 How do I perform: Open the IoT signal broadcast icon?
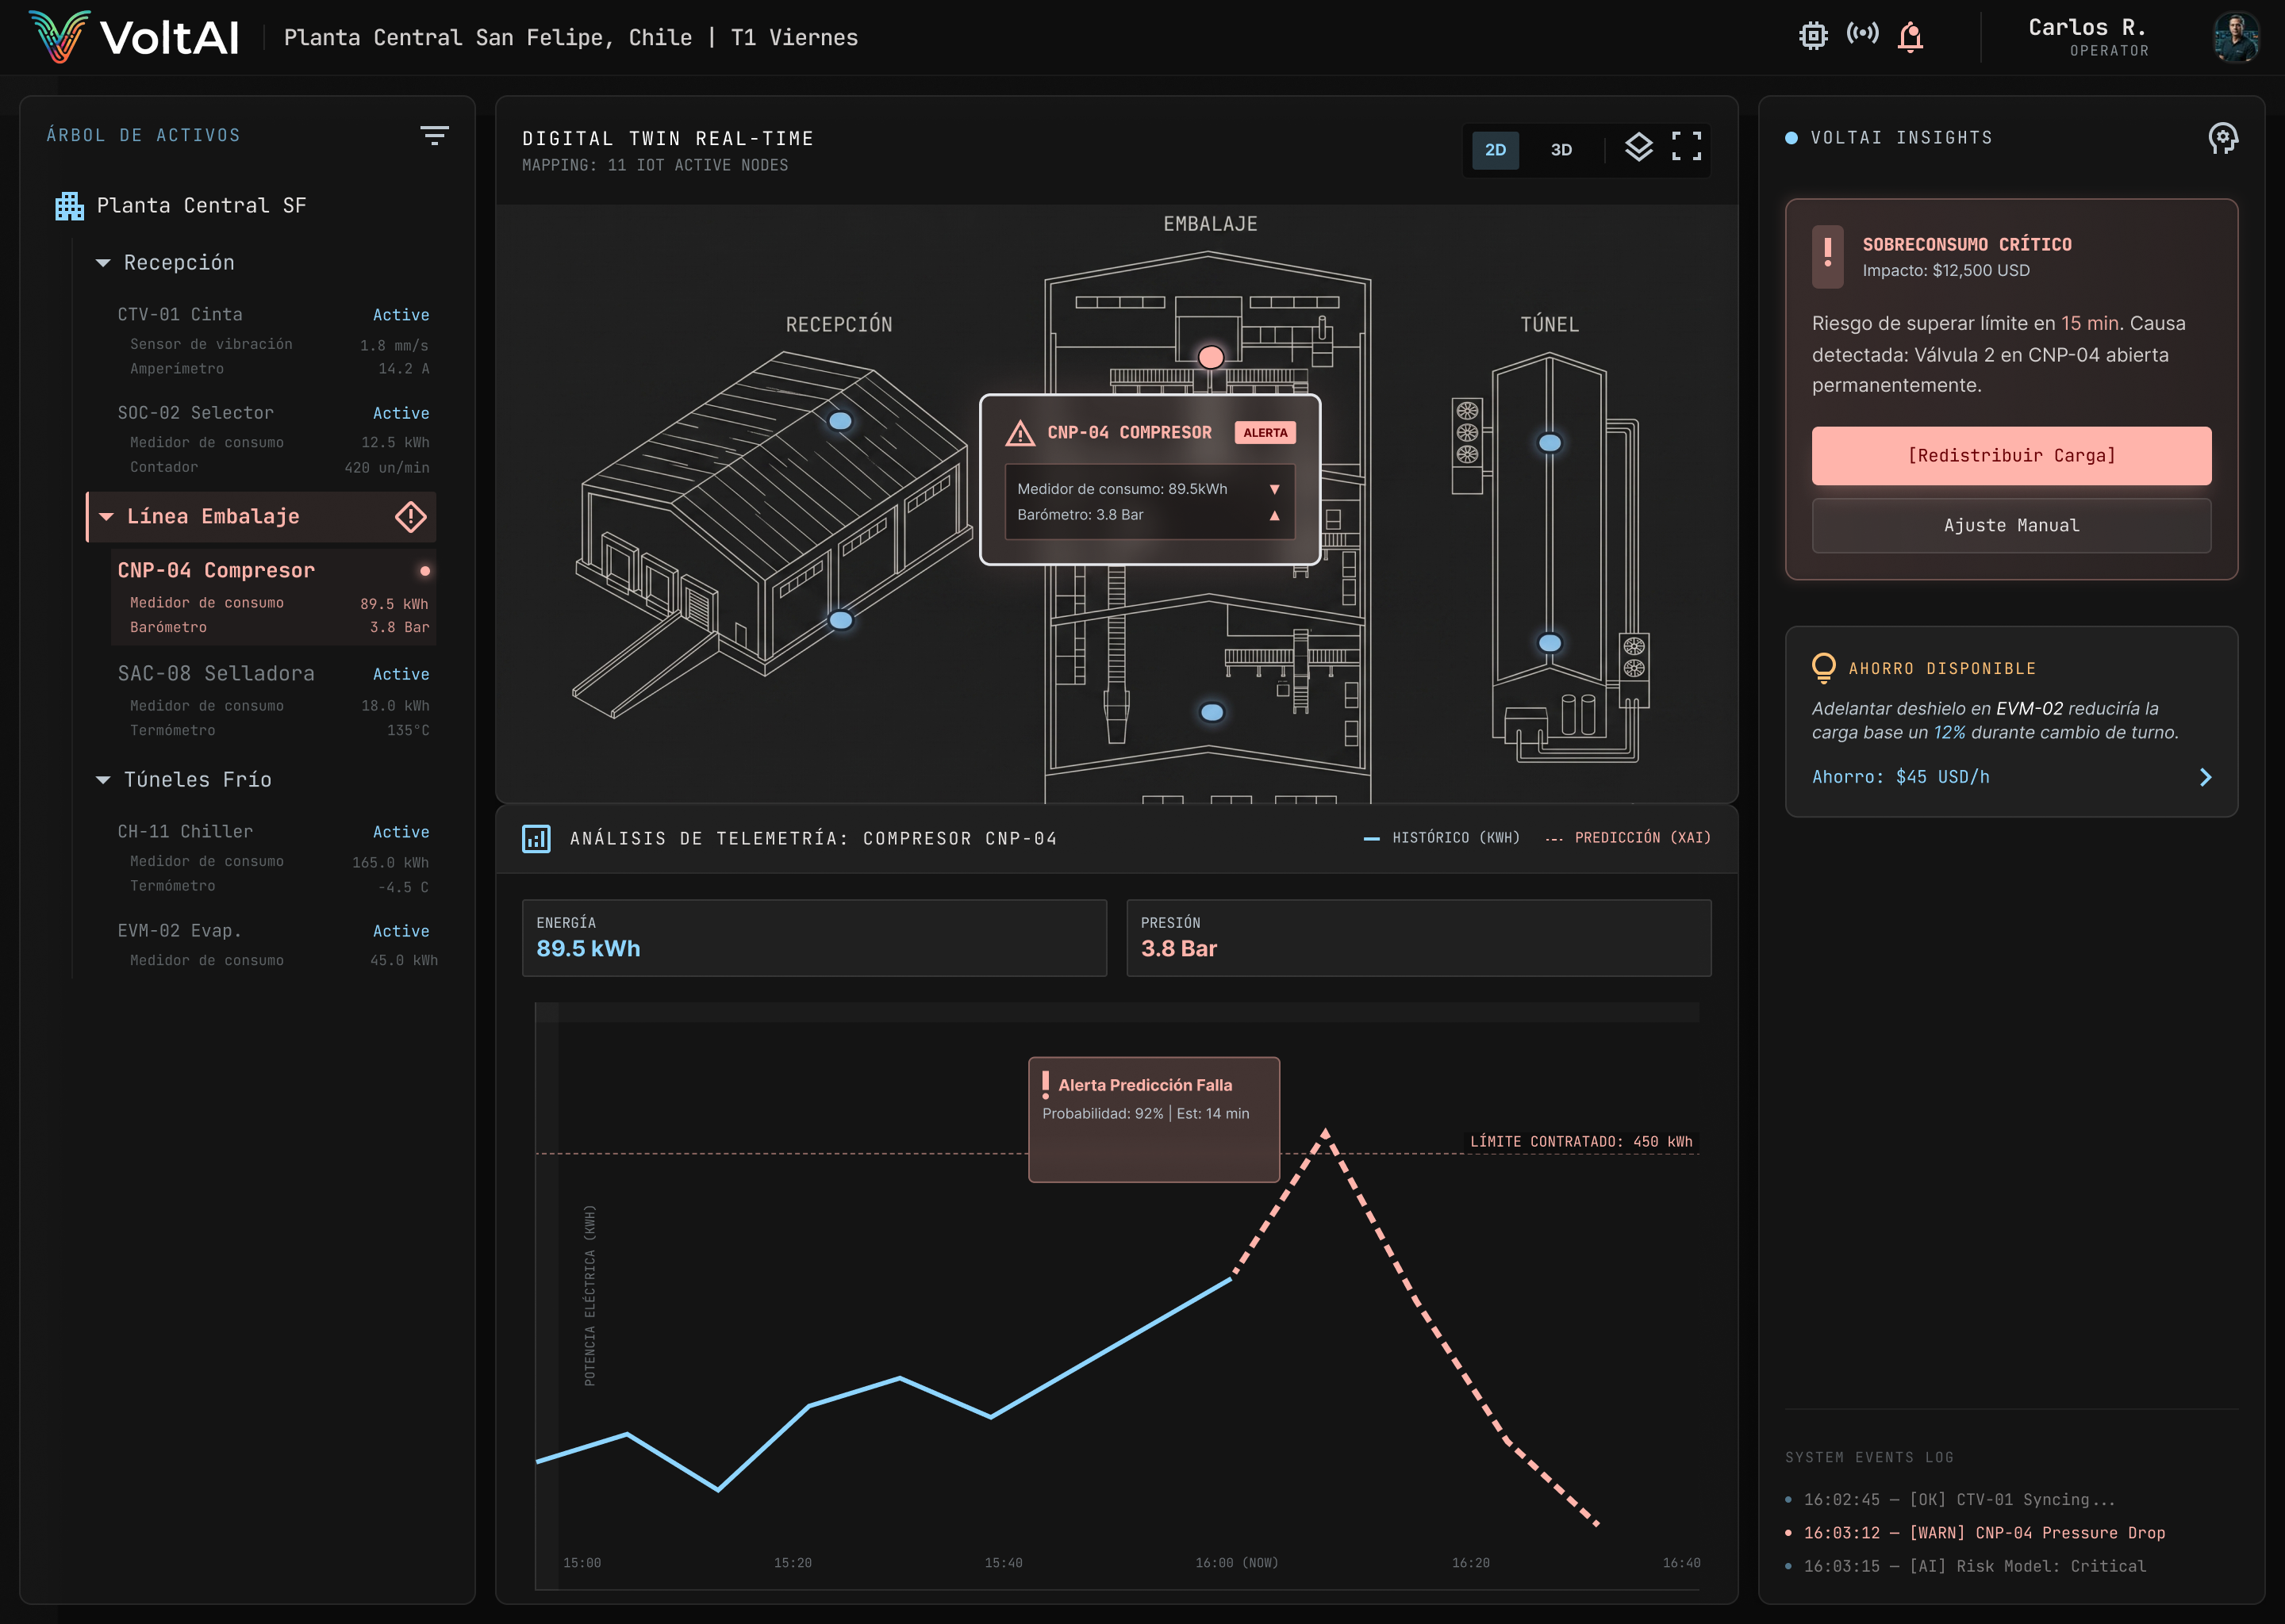[x=1862, y=34]
